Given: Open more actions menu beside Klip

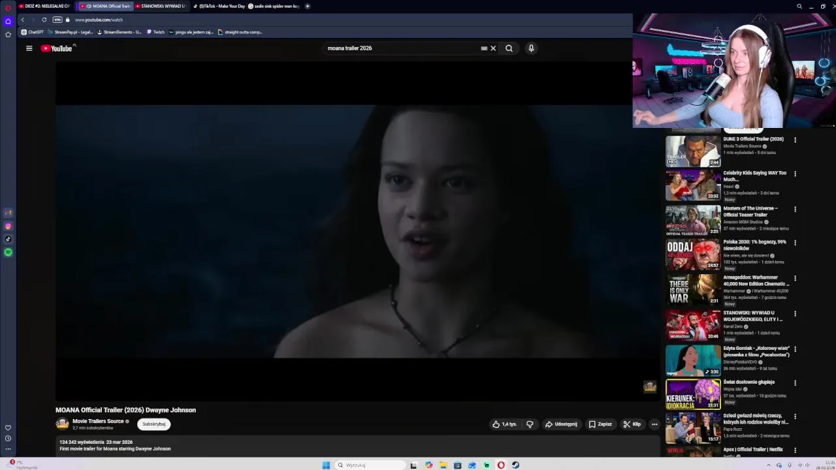Looking at the screenshot, I should (654, 424).
